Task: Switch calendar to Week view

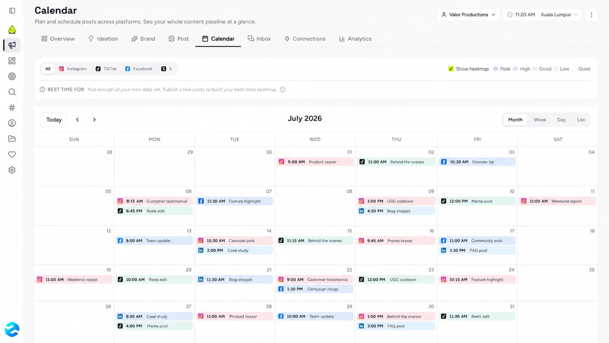Action: tap(540, 120)
